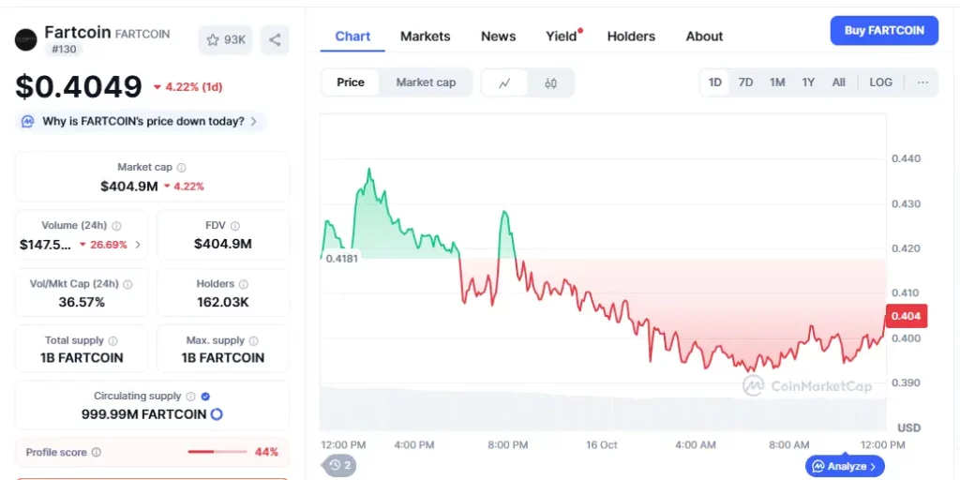The height and width of the screenshot is (480, 960).
Task: Click the chart events badge showing 2
Action: (339, 465)
